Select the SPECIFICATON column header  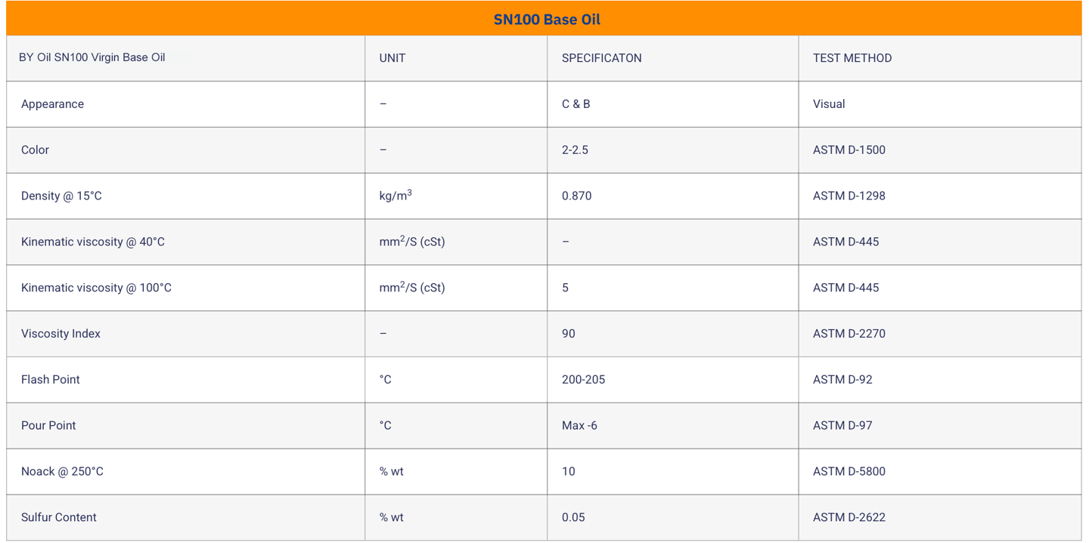601,58
